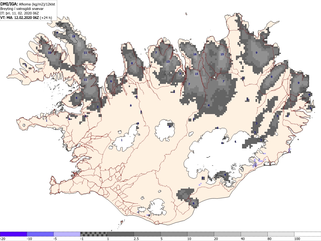This screenshot has width=321, height=241.
Task: Click the "-5" legend scale label
Action: (55, 239)
